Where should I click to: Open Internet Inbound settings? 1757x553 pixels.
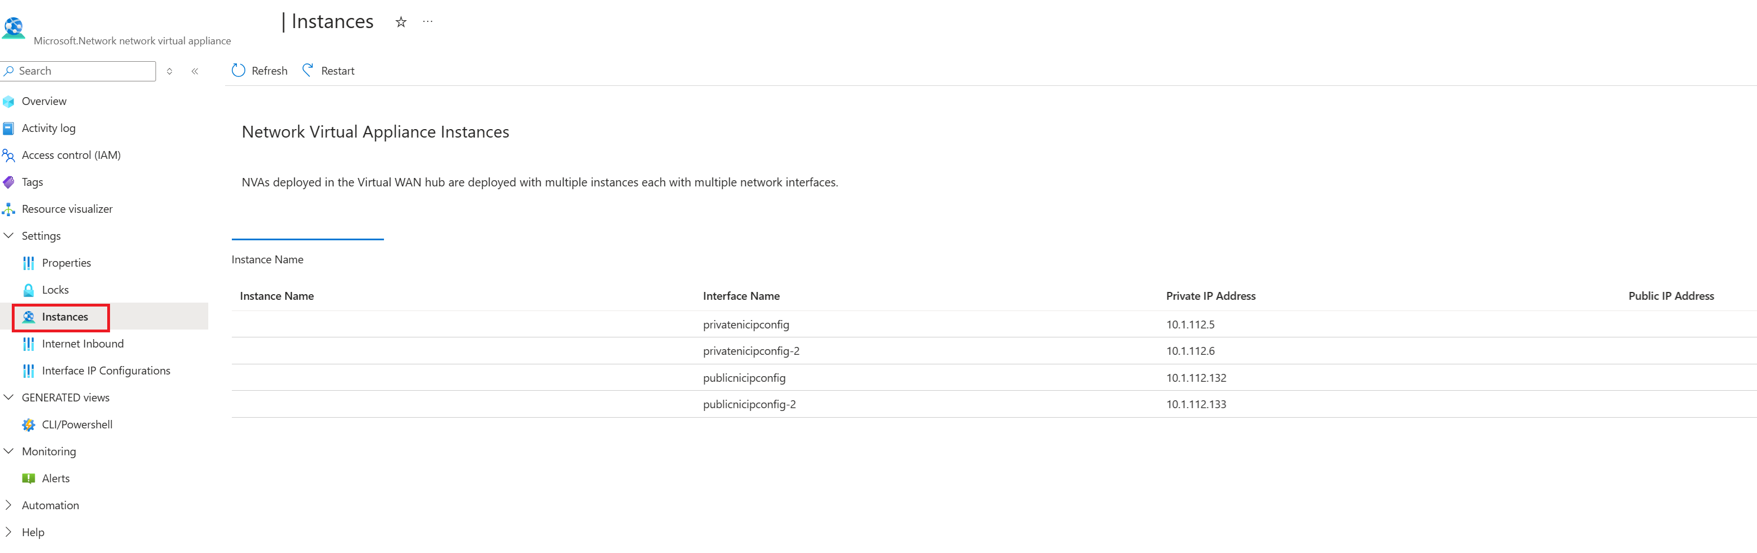pos(83,344)
